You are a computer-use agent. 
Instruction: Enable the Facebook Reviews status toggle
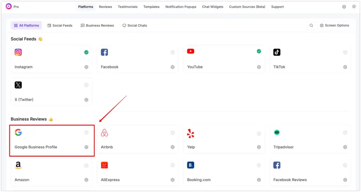[x=345, y=165]
